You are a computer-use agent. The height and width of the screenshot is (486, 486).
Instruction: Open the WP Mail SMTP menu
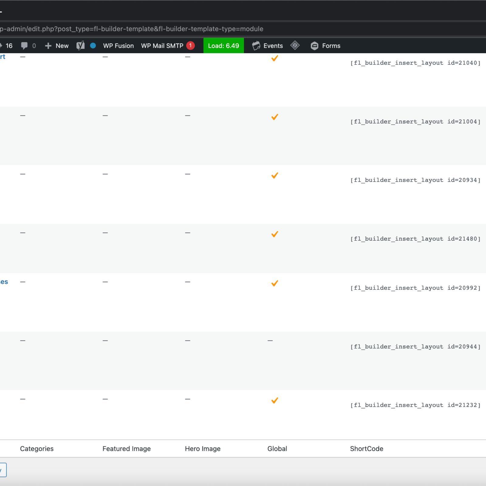[162, 46]
